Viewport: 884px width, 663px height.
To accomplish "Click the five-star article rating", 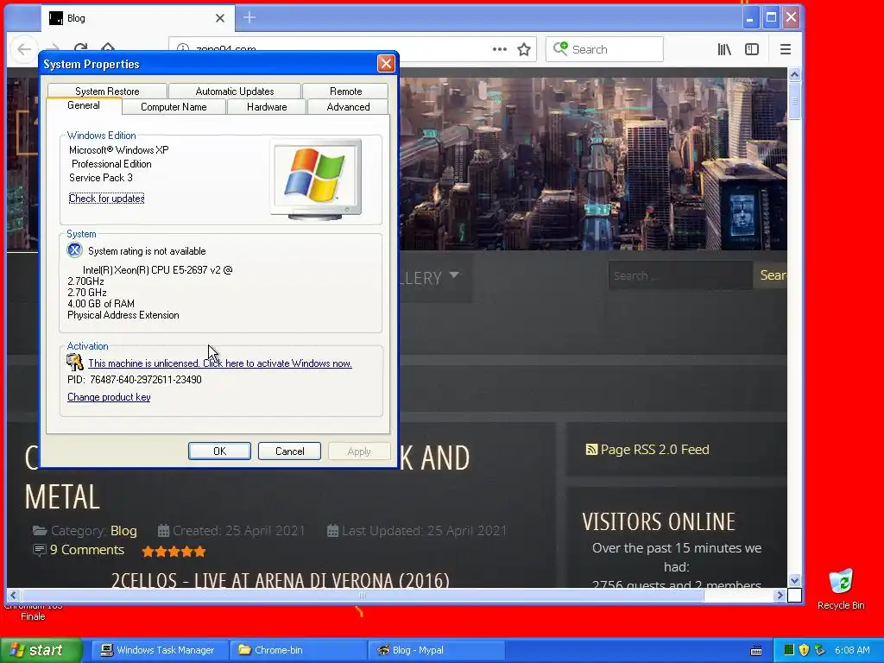I will click(x=174, y=552).
